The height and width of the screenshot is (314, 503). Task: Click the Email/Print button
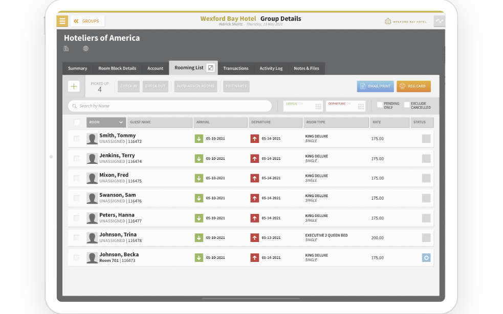click(x=375, y=86)
